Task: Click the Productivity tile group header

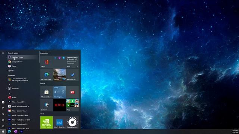Action: (x=44, y=53)
